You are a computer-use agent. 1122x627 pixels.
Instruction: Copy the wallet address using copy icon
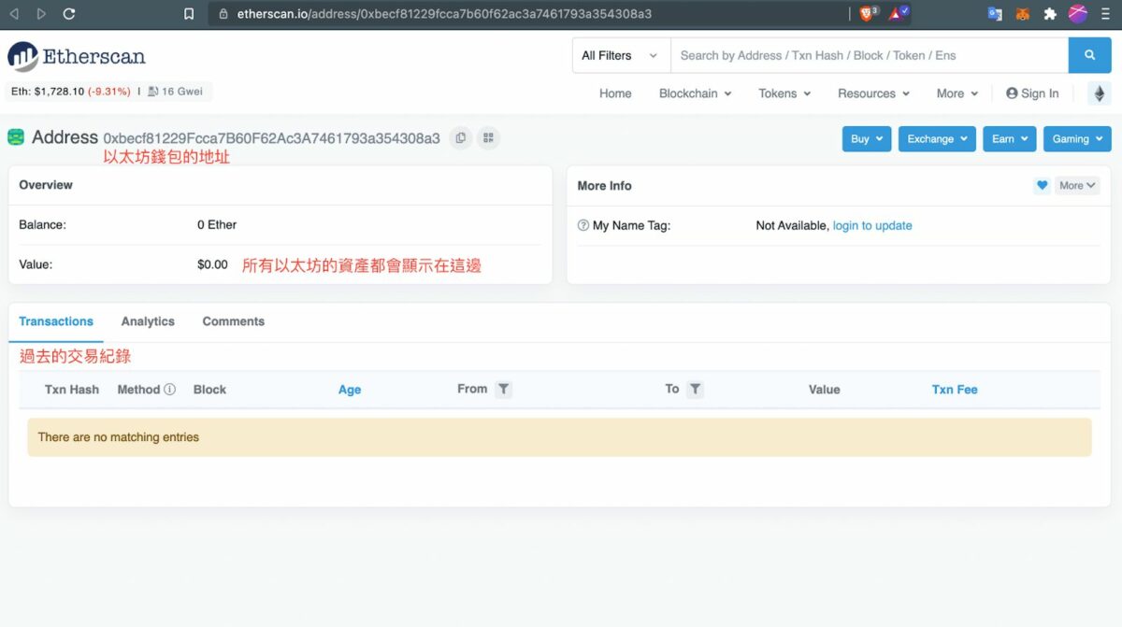click(x=459, y=137)
